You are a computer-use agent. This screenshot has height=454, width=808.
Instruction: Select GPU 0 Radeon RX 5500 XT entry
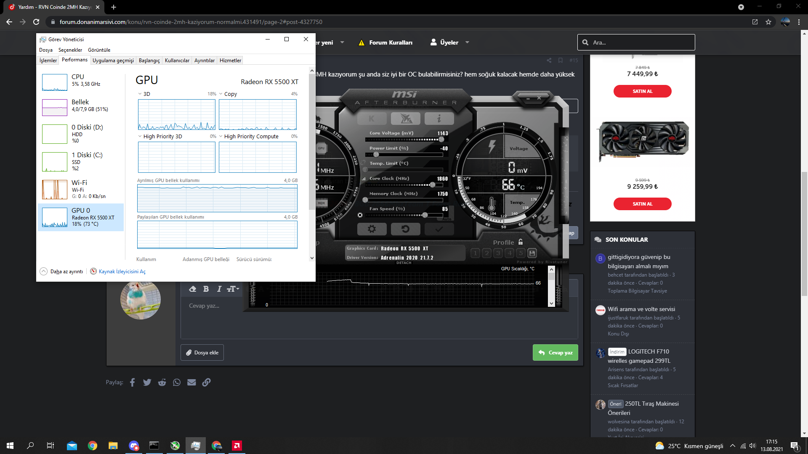pos(81,217)
